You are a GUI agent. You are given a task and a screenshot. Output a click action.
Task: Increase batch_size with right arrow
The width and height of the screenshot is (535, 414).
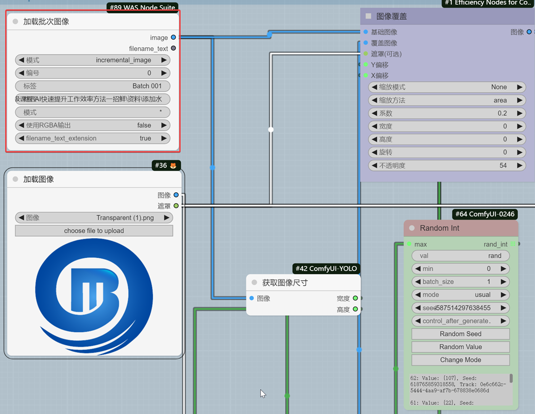503,281
